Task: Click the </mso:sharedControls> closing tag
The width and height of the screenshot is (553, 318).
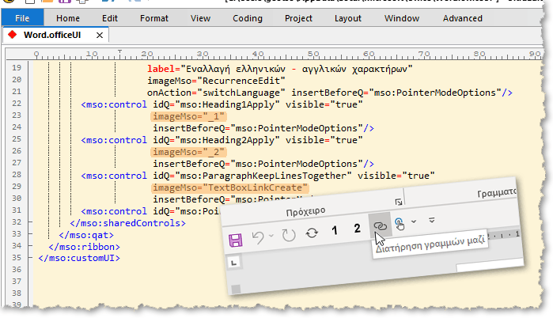Action: (127, 223)
